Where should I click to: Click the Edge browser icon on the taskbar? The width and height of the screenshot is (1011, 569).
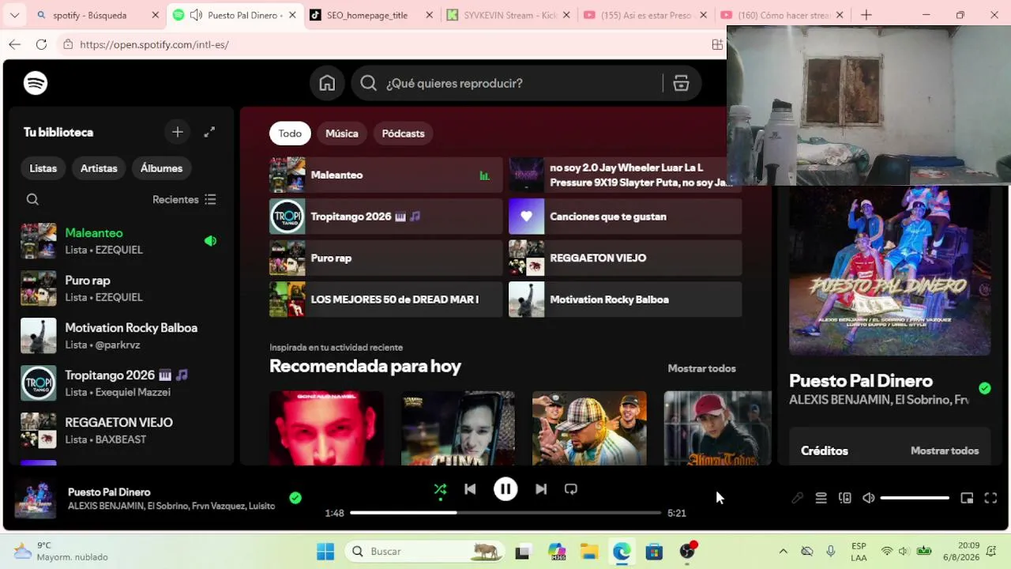(x=622, y=551)
